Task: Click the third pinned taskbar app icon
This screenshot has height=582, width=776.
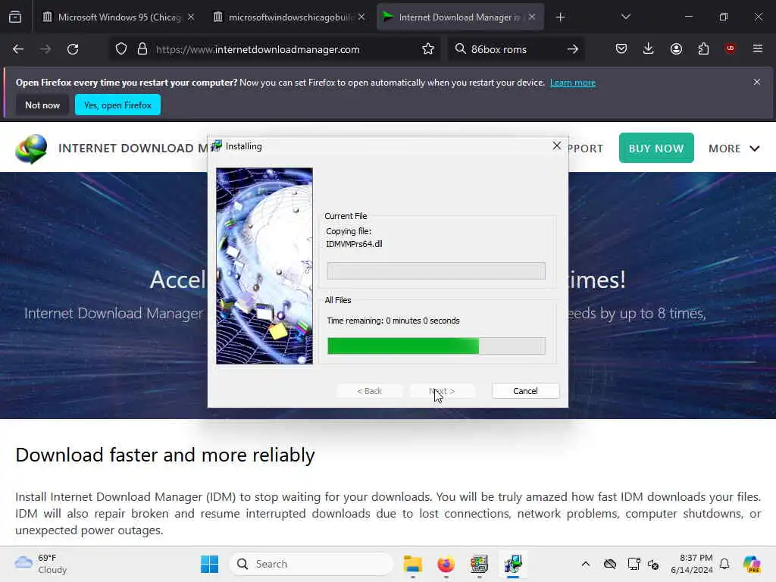Action: pyautogui.click(x=479, y=564)
